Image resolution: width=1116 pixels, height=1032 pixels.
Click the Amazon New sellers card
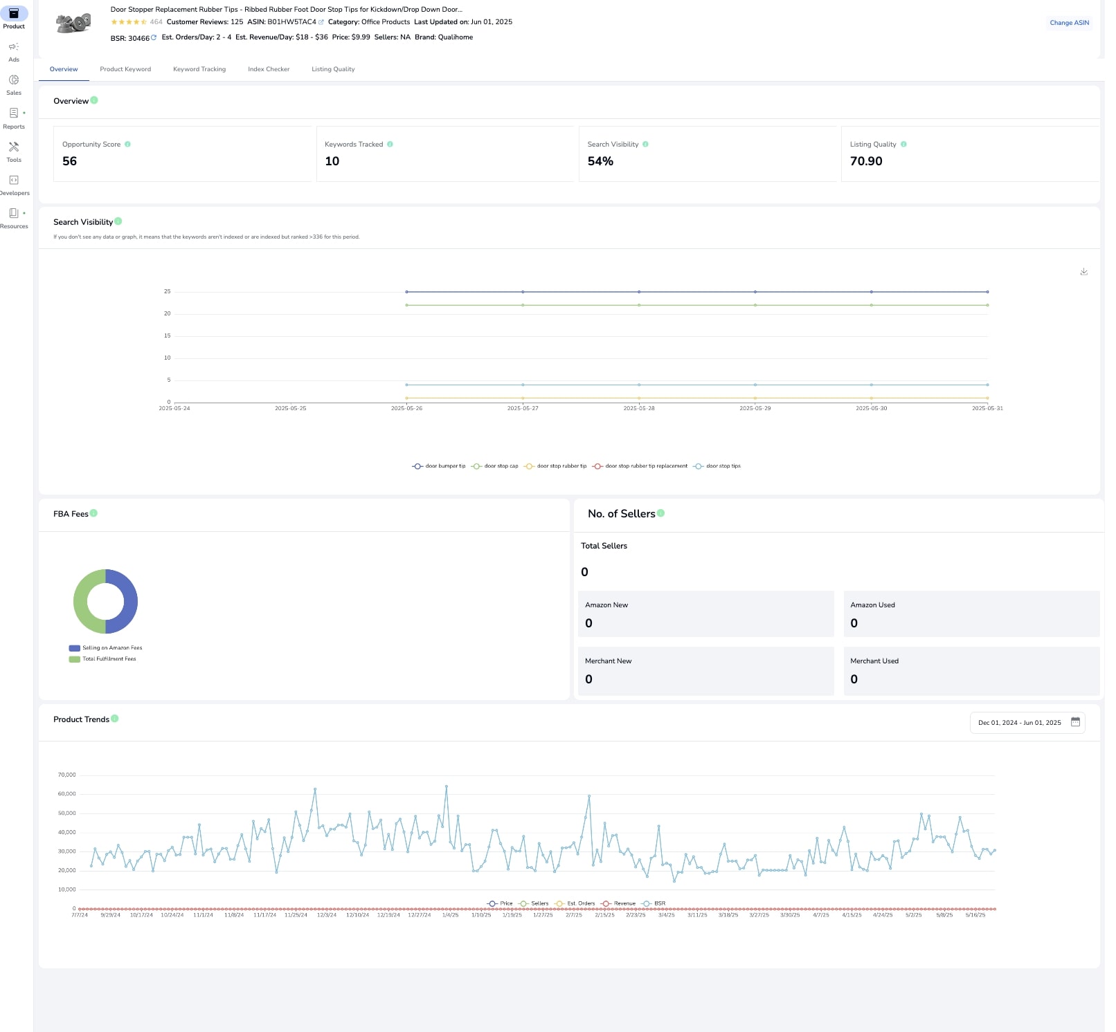pyautogui.click(x=705, y=614)
